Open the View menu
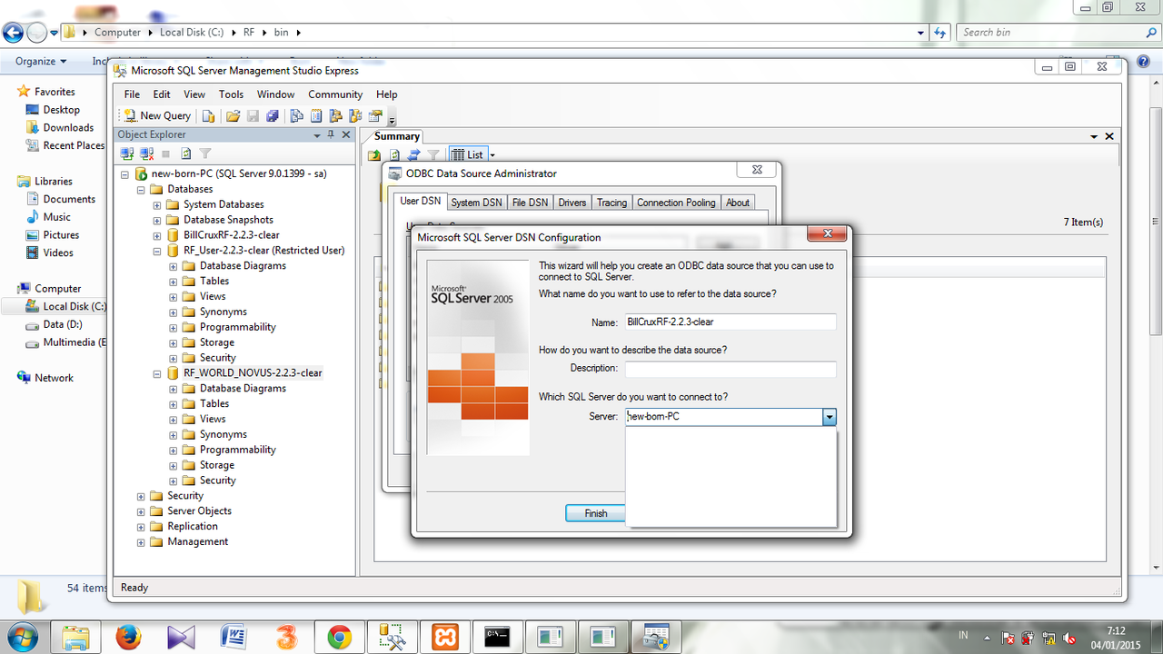The width and height of the screenshot is (1163, 654). pos(194,94)
